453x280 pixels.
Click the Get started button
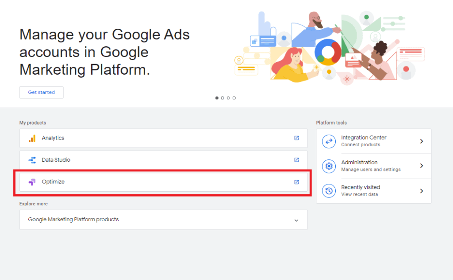[41, 92]
